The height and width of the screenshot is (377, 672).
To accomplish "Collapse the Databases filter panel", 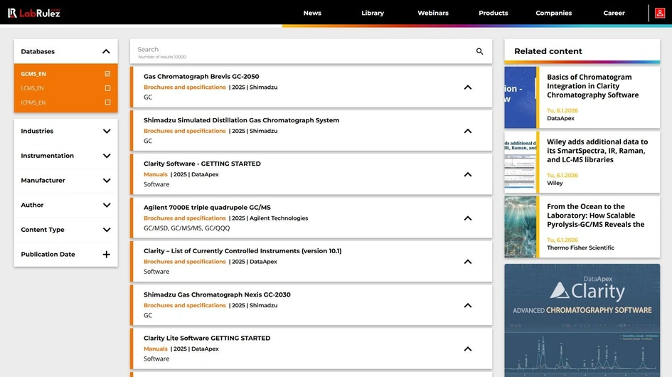I will click(106, 51).
